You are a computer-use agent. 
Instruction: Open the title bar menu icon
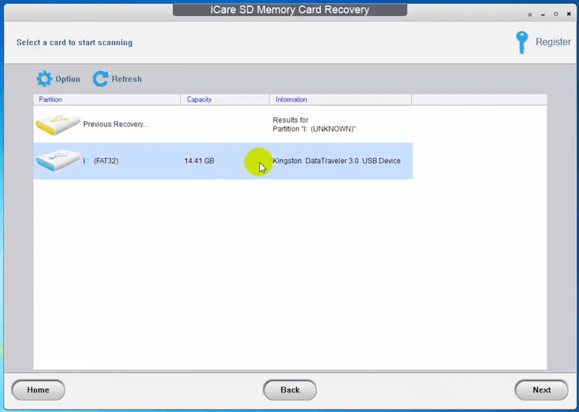[530, 14]
